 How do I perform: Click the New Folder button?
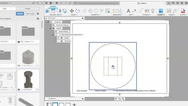pos(30,14)
